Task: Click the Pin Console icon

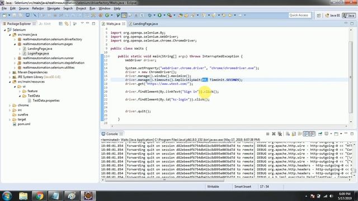Action: (x=320, y=134)
